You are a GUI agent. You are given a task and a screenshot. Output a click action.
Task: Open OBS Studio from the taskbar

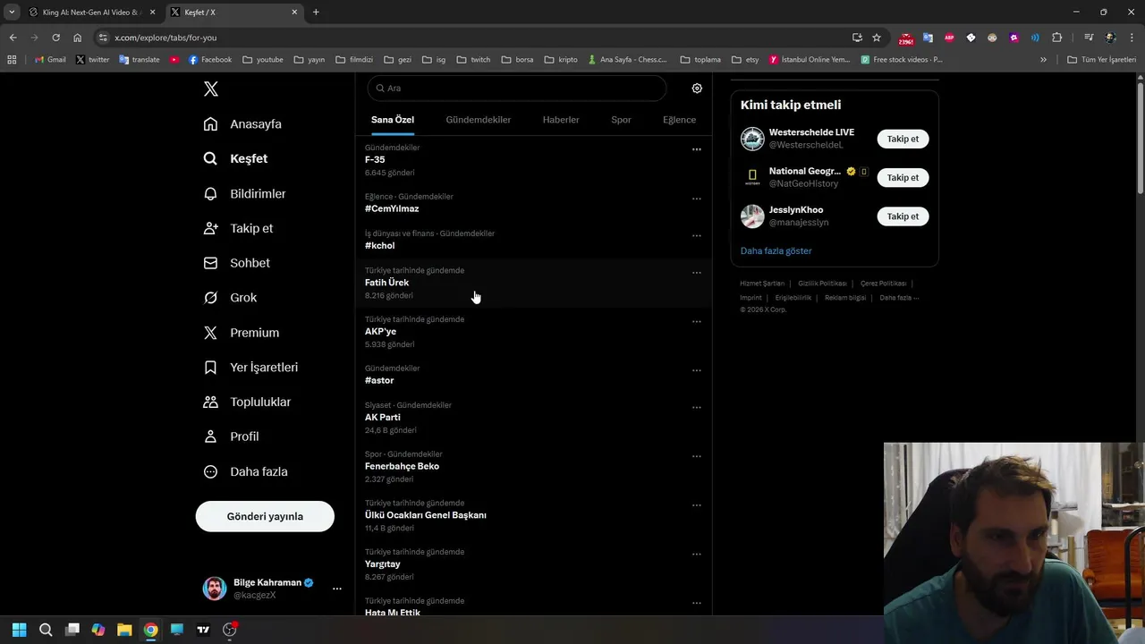(x=229, y=630)
